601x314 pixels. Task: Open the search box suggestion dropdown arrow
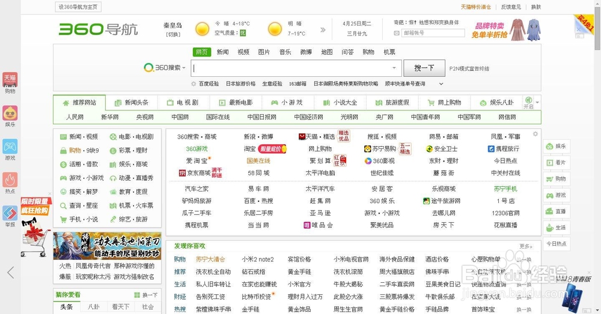pyautogui.click(x=394, y=68)
